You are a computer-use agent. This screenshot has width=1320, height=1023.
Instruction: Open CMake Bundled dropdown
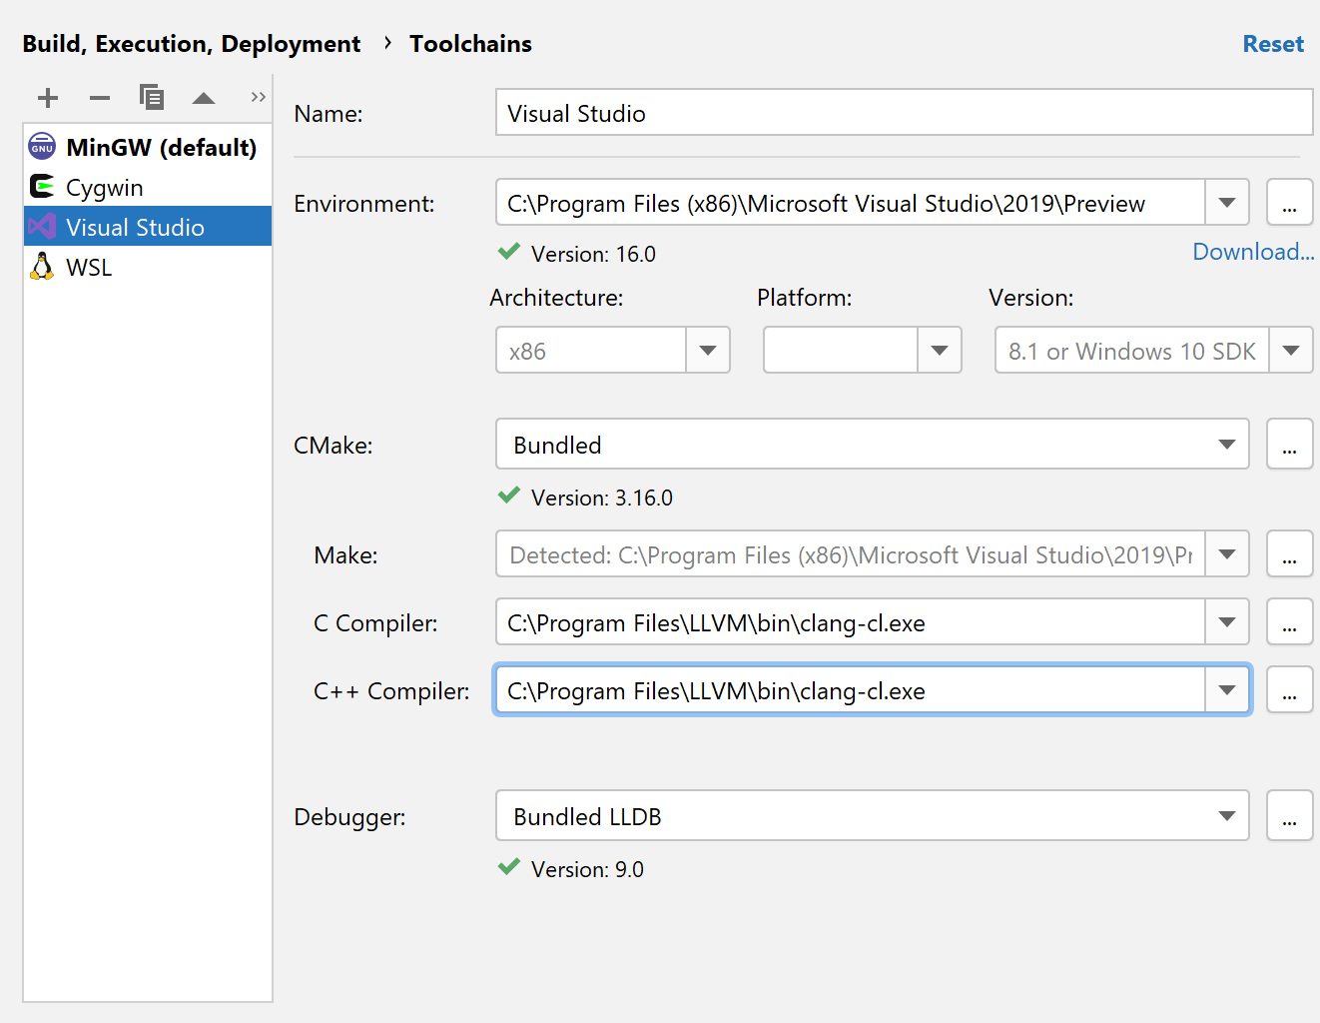873,444
